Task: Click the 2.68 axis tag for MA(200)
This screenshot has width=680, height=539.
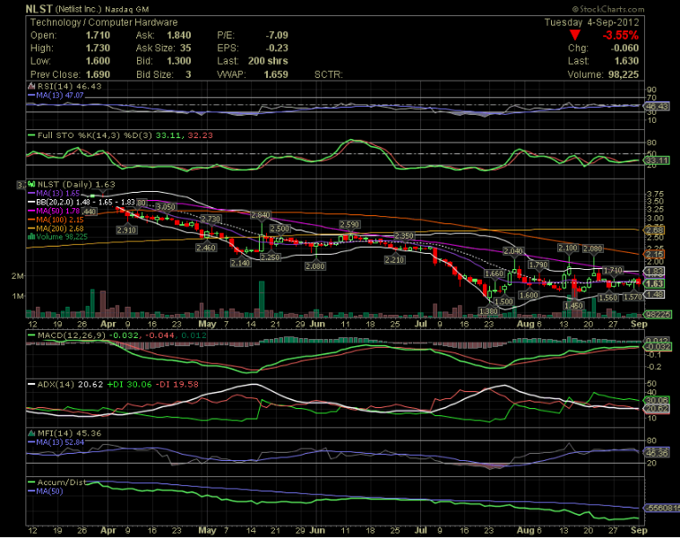Action: 655,230
